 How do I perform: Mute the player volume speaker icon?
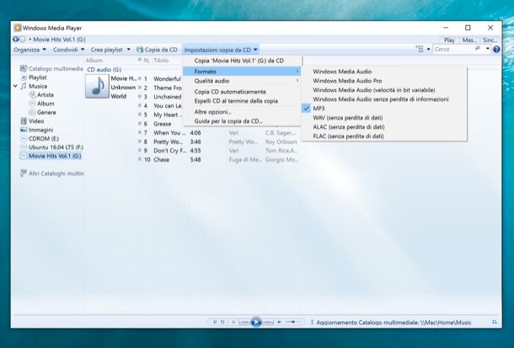[x=279, y=322]
